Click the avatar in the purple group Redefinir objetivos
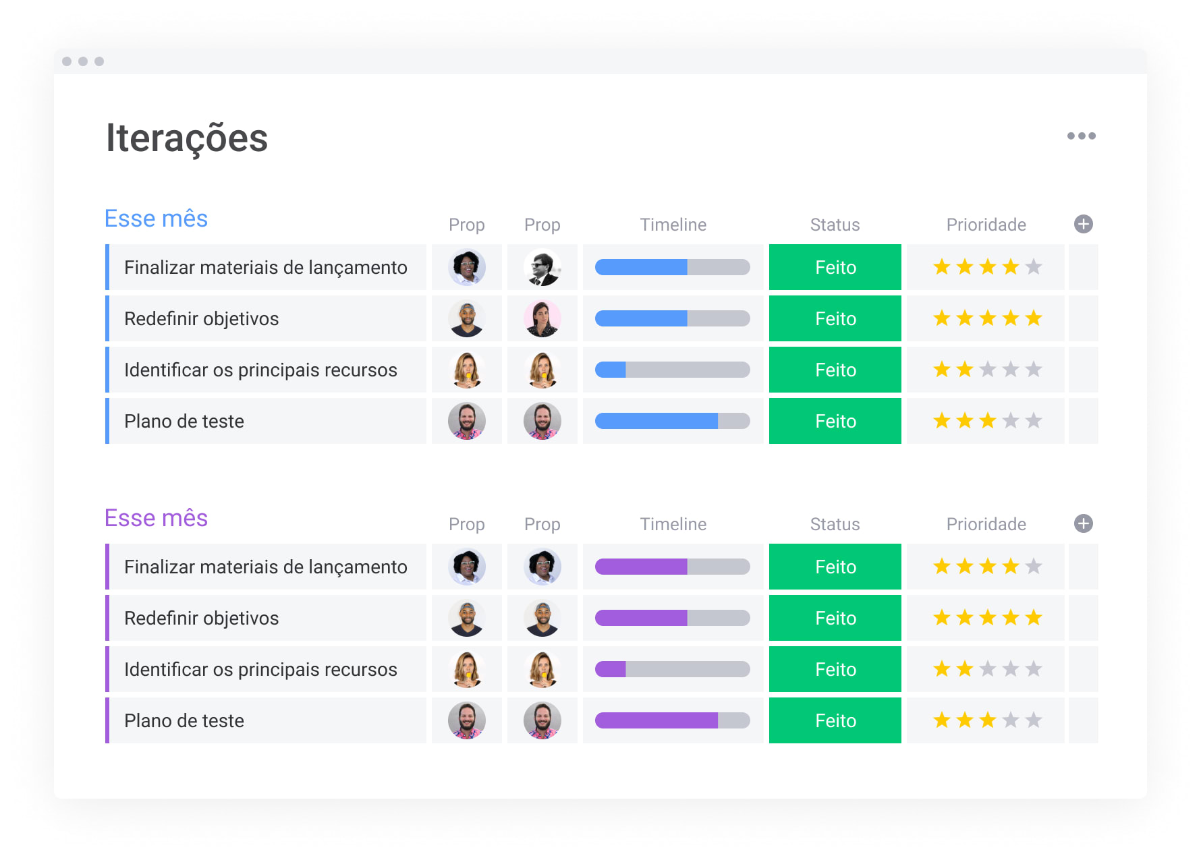 [467, 618]
